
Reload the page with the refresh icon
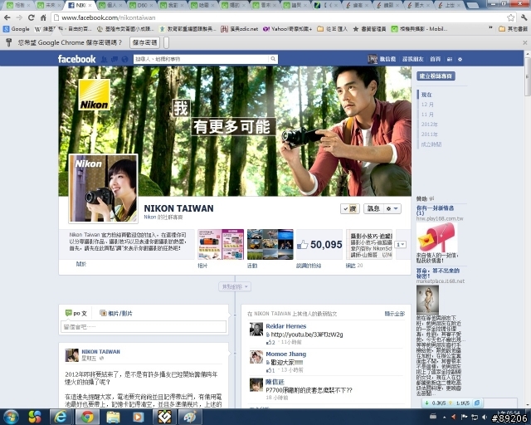click(32, 17)
